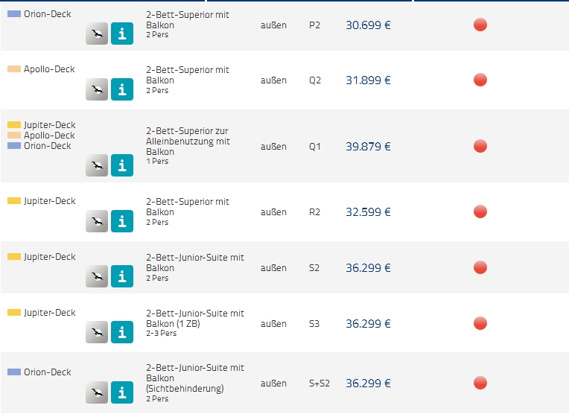The height and width of the screenshot is (417, 569).
Task: Open the info icon for cabin P2
Action: click(x=122, y=34)
